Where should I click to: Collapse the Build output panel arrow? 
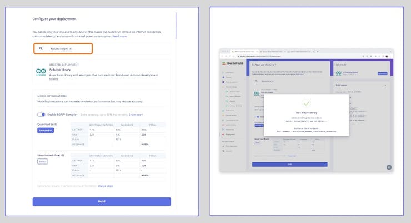pos(385,85)
